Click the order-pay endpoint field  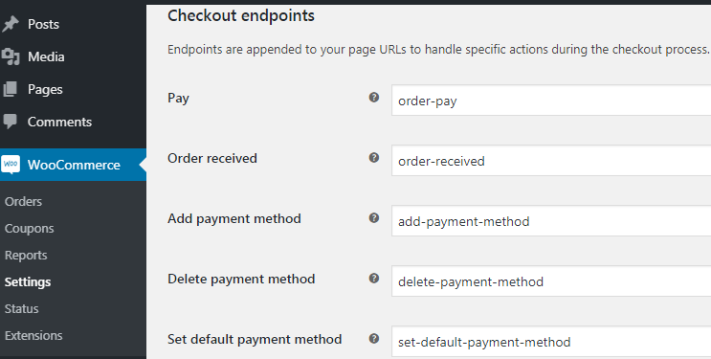click(551, 101)
